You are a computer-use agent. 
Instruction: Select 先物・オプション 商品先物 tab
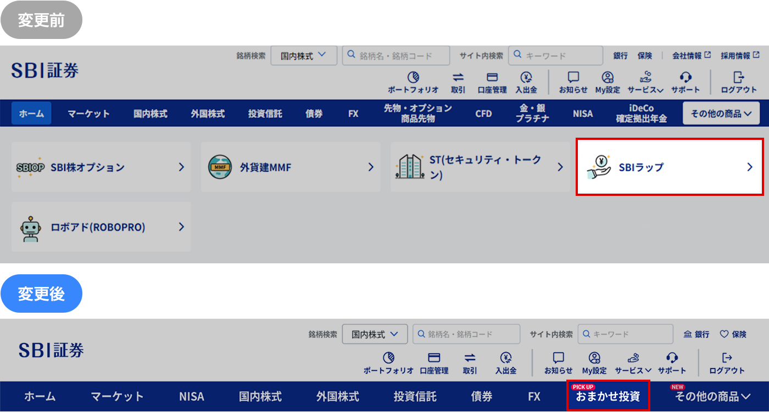(x=418, y=114)
